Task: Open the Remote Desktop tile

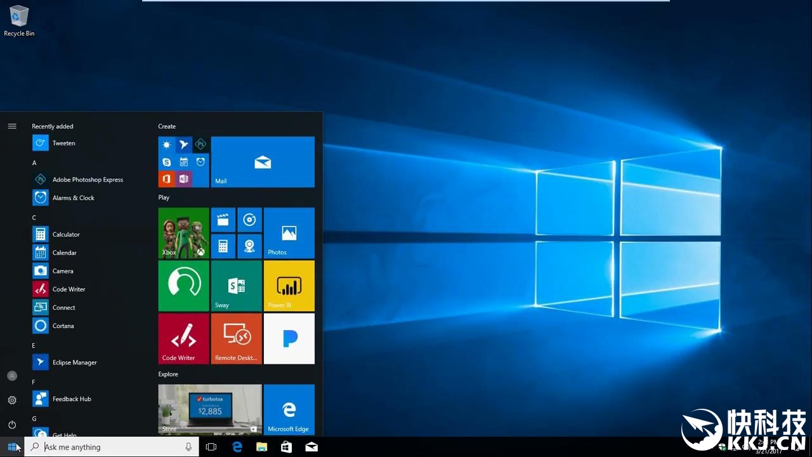Action: (236, 338)
